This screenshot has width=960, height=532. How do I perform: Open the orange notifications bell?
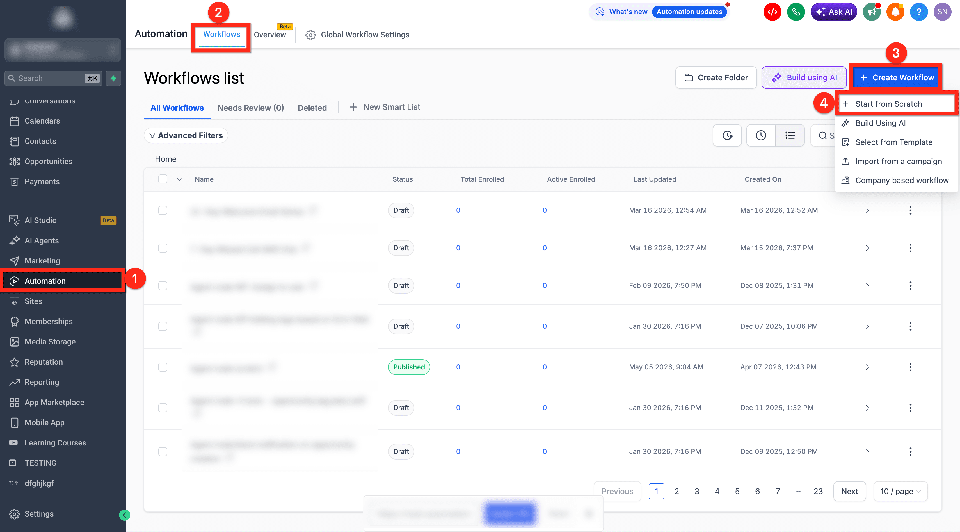point(895,12)
